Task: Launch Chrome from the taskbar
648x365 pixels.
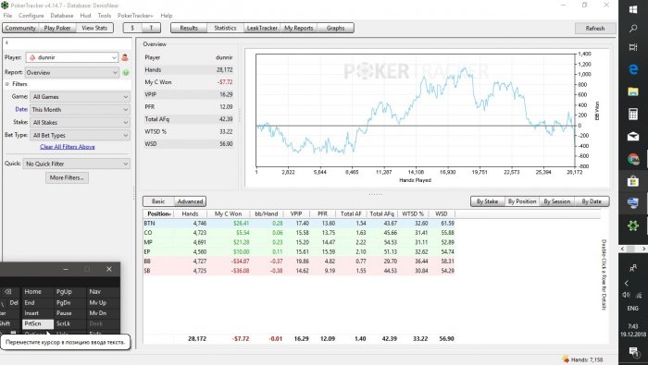Action: click(633, 159)
